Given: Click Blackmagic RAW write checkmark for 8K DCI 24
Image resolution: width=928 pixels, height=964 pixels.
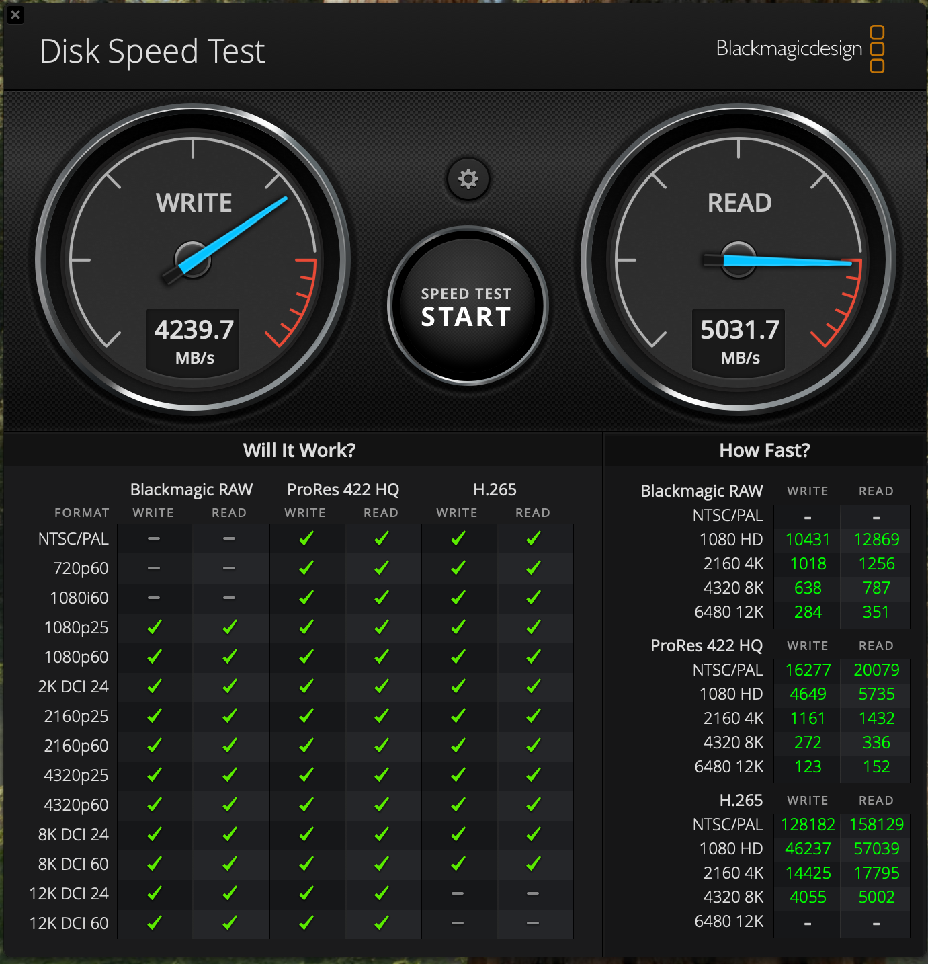Looking at the screenshot, I should (x=154, y=834).
